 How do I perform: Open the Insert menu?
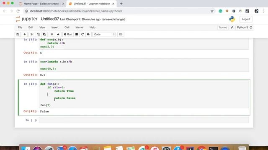point(55,27)
